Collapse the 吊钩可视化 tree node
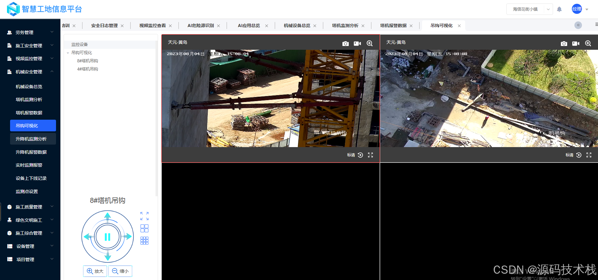The height and width of the screenshot is (280, 598). click(68, 53)
